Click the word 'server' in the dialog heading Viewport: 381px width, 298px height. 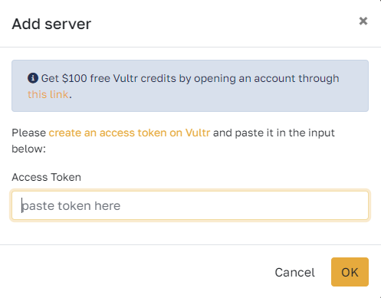point(68,24)
